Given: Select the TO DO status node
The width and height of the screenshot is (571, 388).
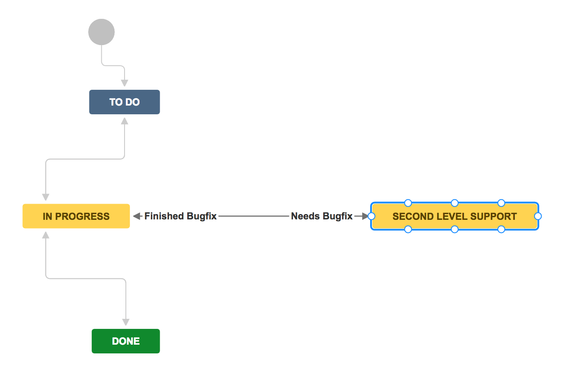Looking at the screenshot, I should pos(125,102).
